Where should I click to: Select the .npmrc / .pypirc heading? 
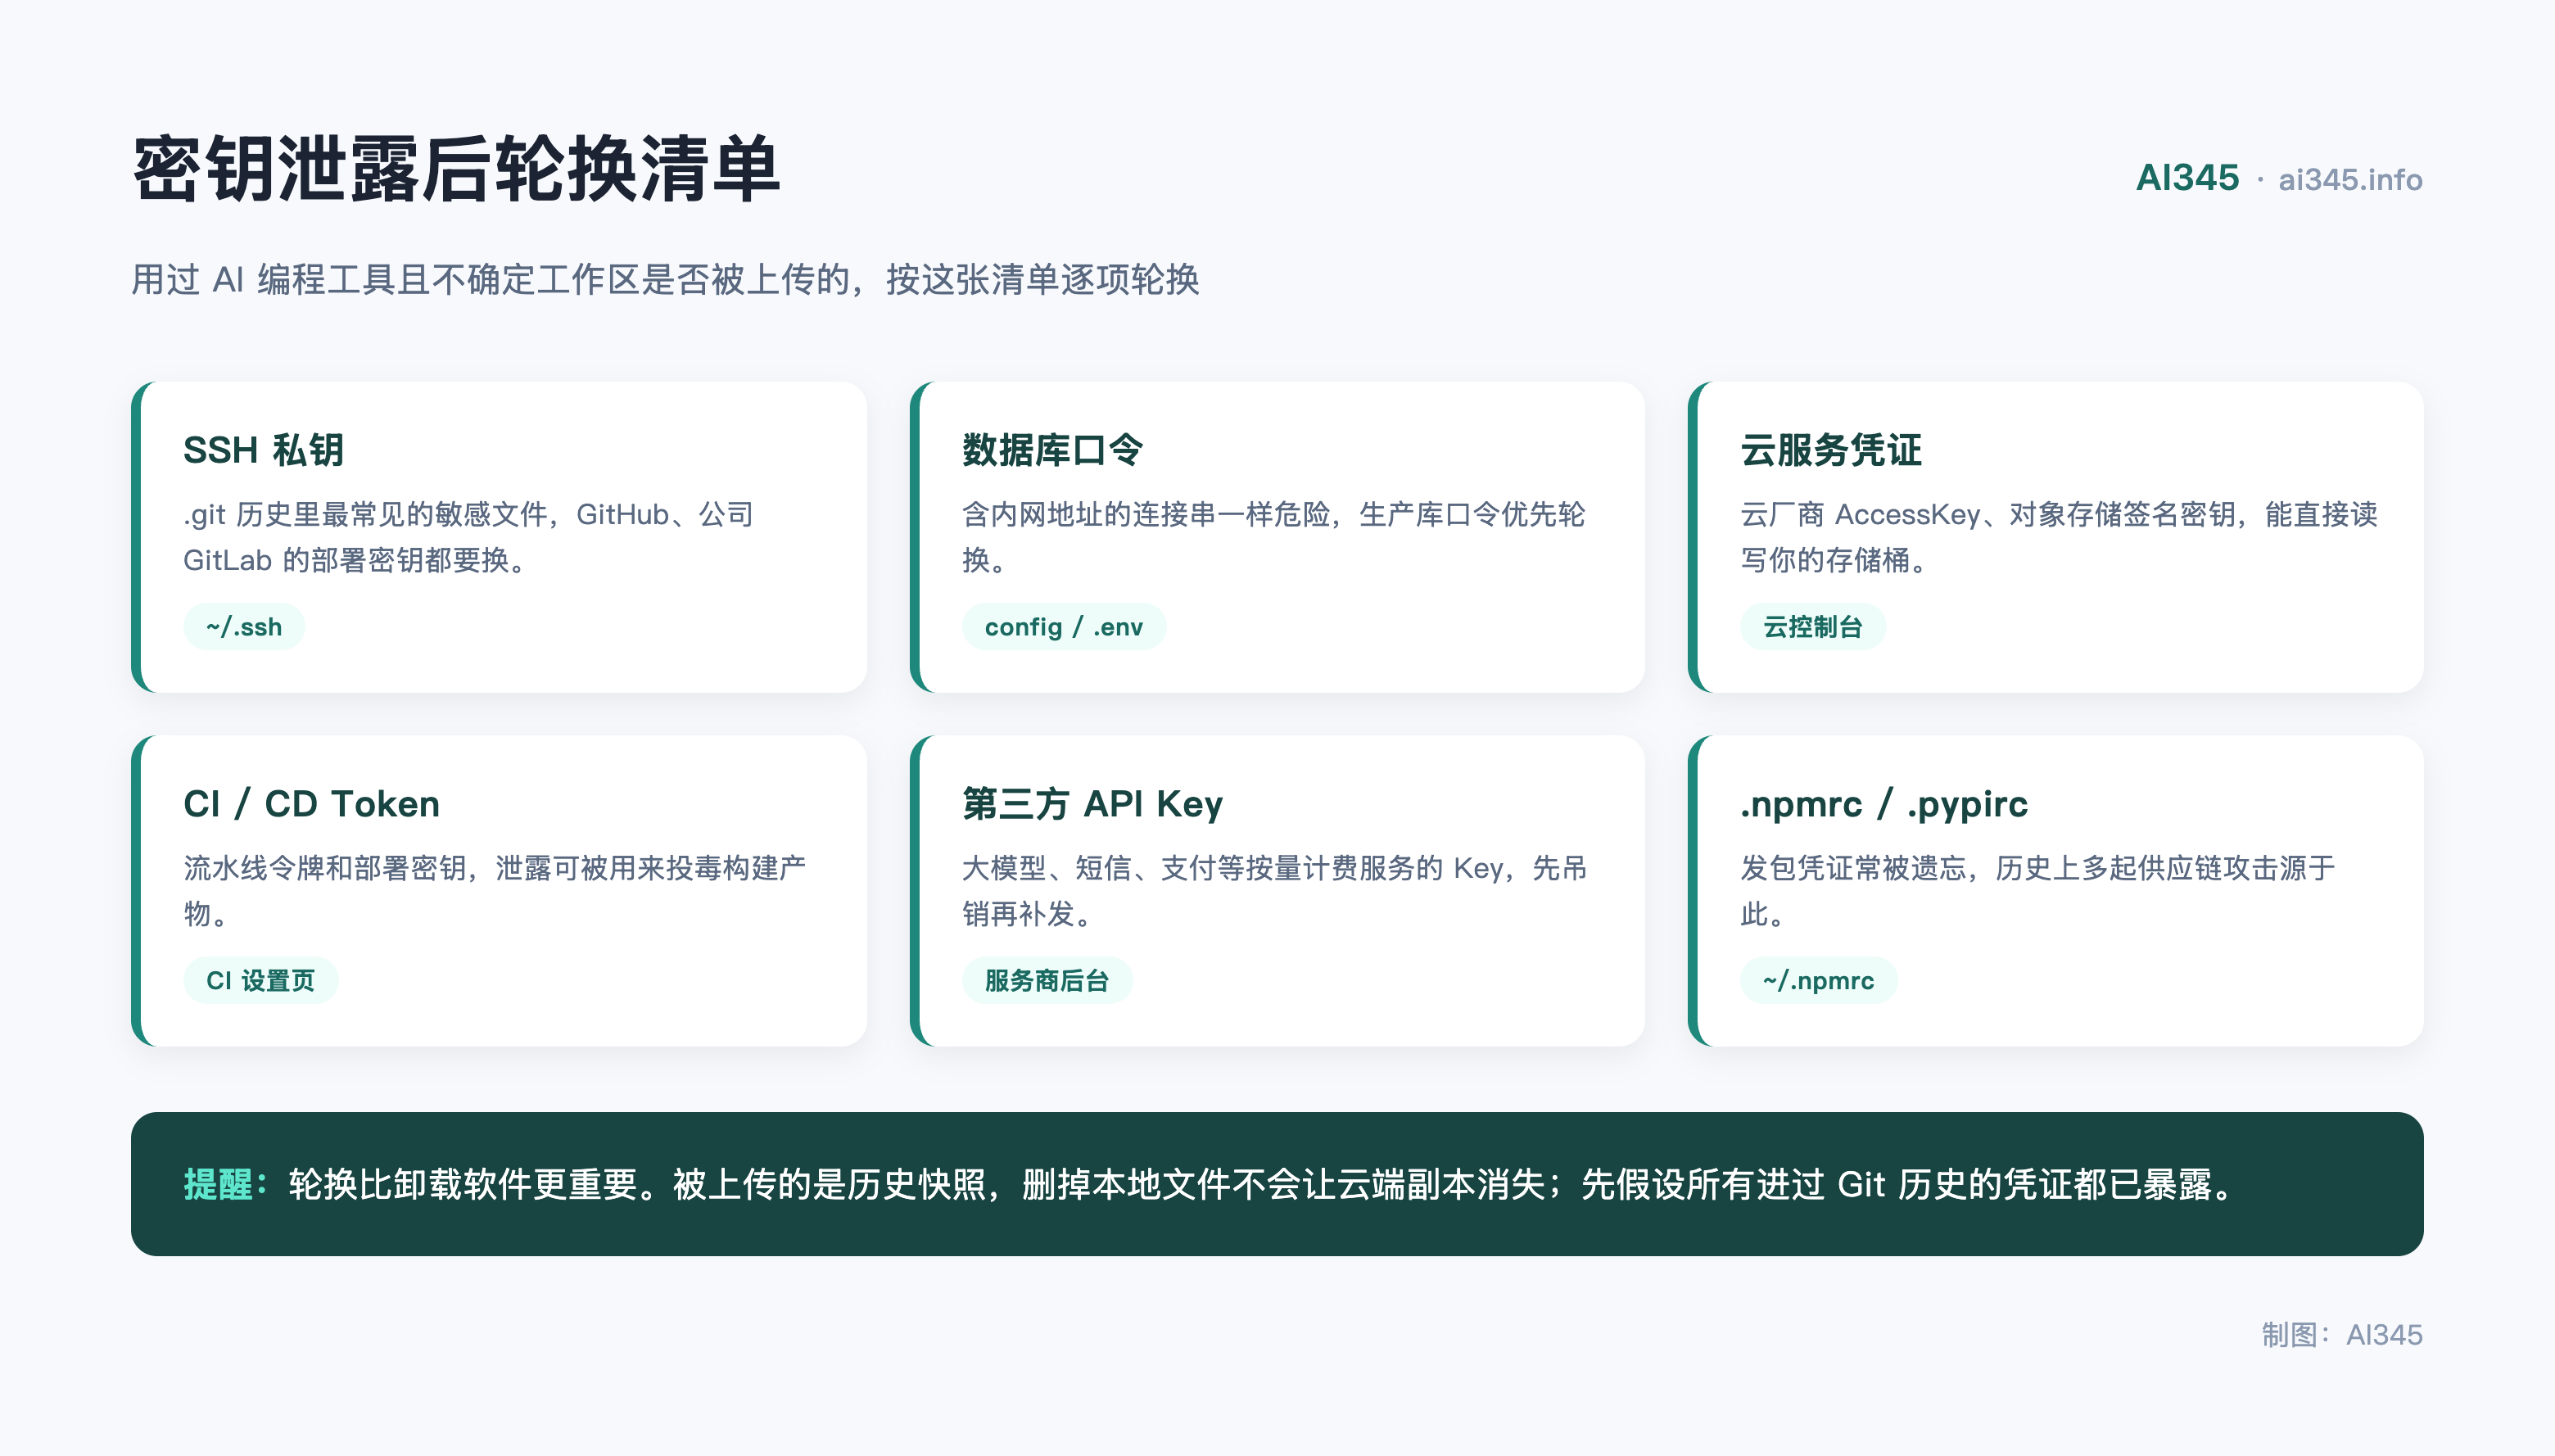[1883, 804]
